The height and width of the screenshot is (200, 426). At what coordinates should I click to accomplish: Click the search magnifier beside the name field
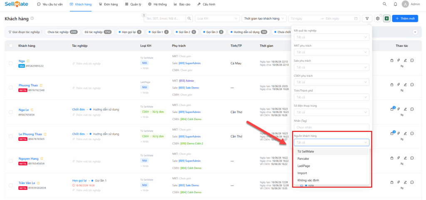click(x=189, y=18)
